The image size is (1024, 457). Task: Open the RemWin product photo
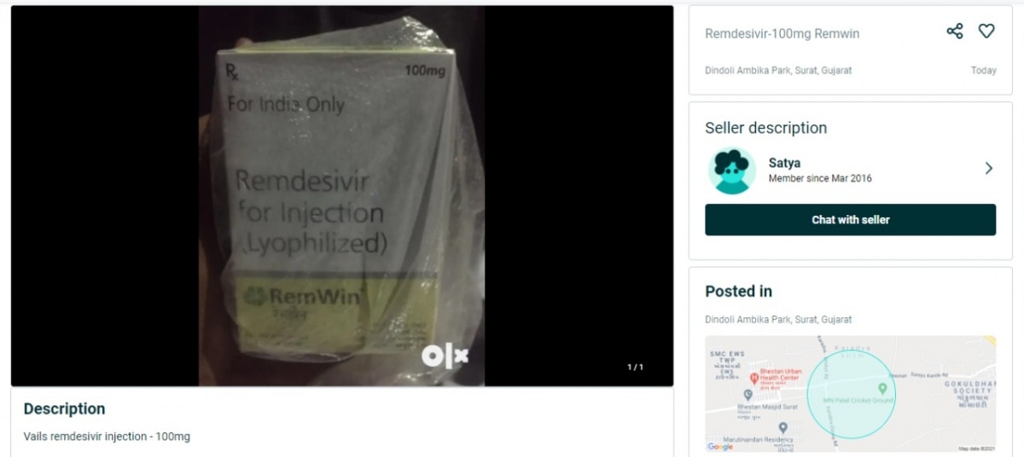click(342, 196)
